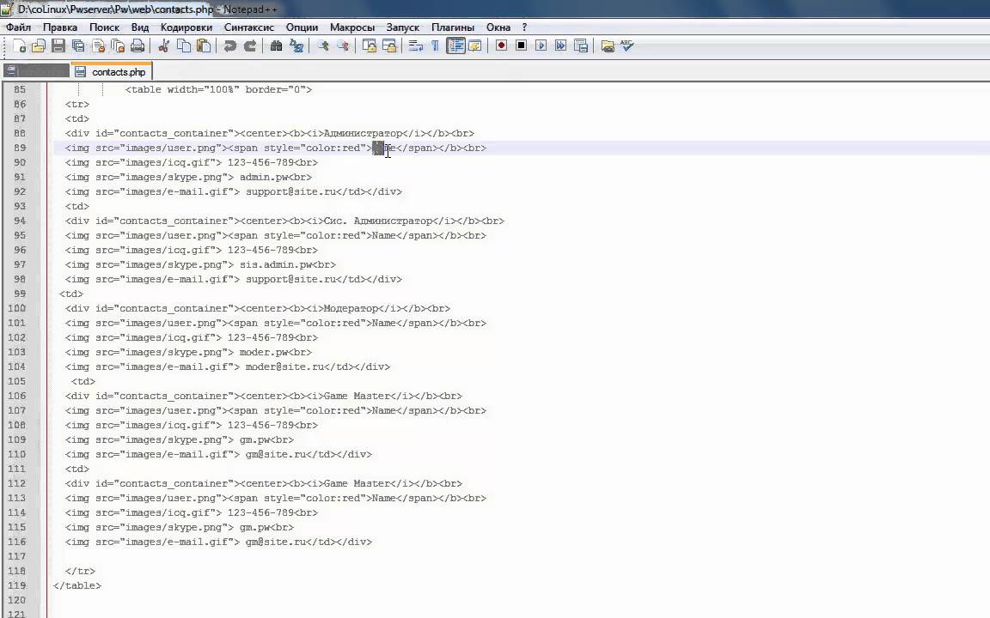Open the Опции menu
The height and width of the screenshot is (618, 990).
302,27
